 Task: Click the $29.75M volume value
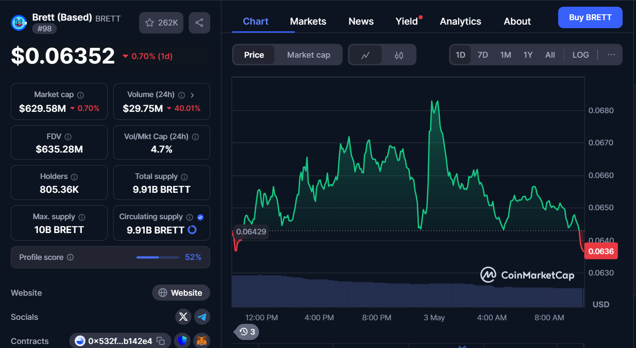pyautogui.click(x=143, y=108)
